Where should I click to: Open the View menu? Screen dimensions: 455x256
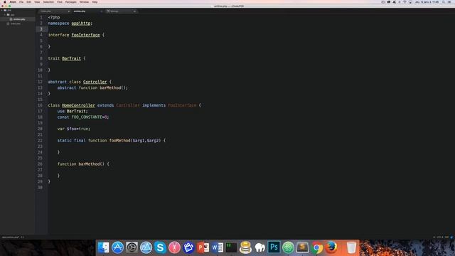tap(37, 2)
